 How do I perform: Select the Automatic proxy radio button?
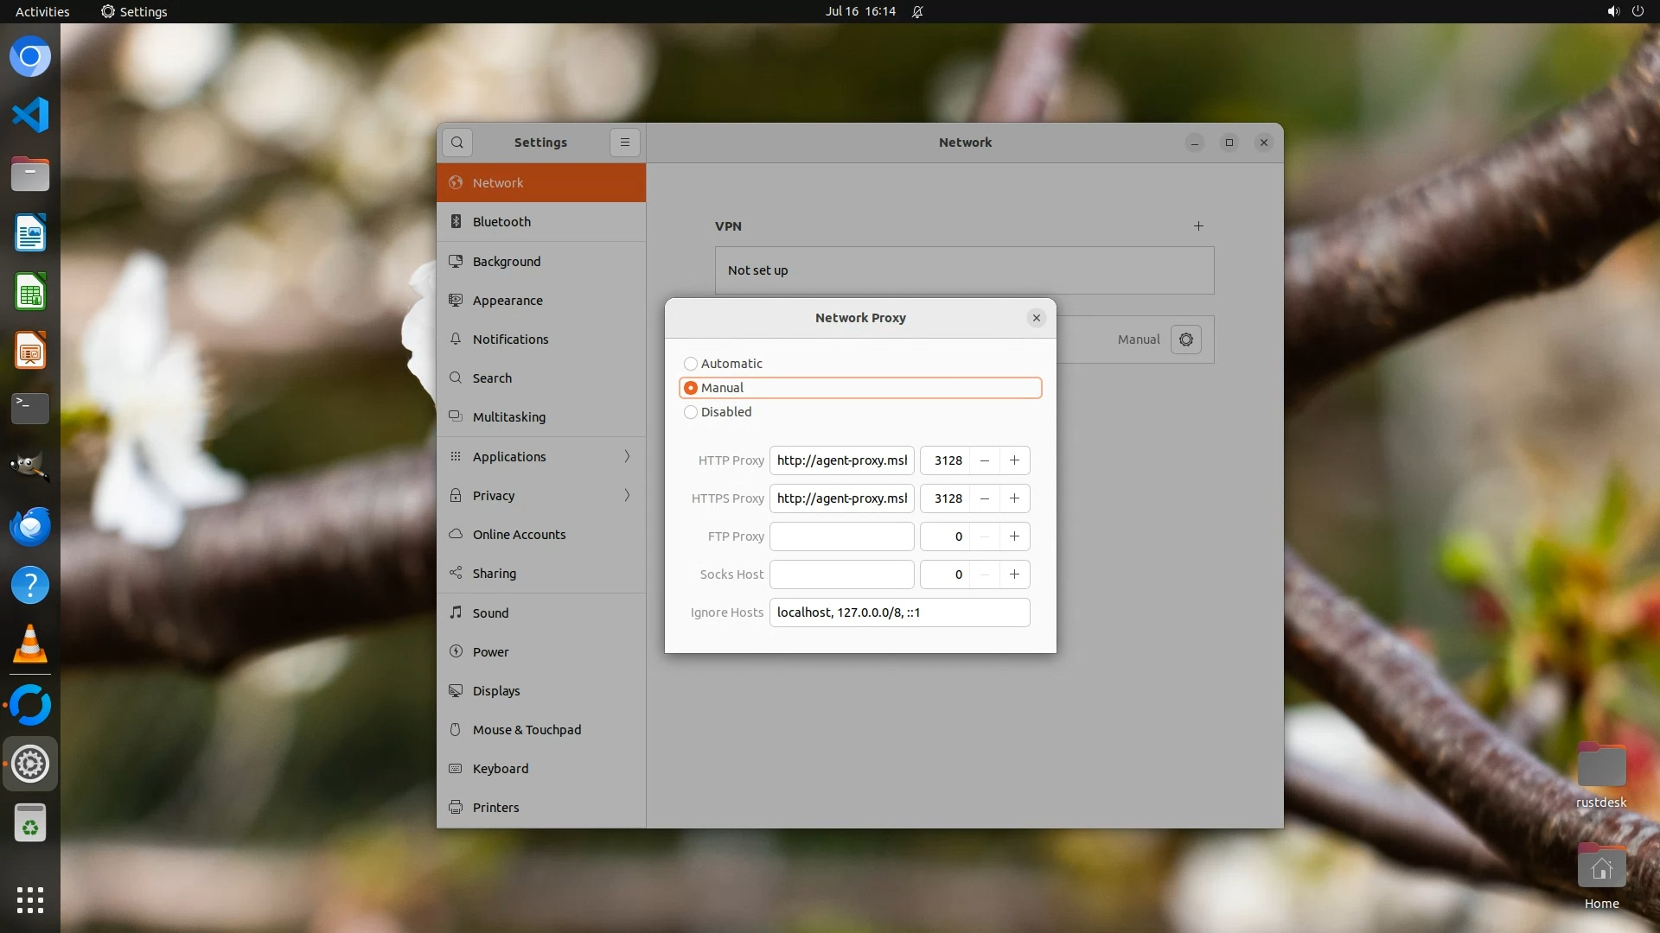pyautogui.click(x=691, y=364)
